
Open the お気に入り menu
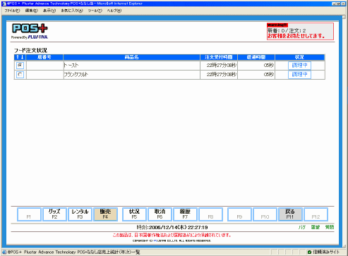(72, 11)
